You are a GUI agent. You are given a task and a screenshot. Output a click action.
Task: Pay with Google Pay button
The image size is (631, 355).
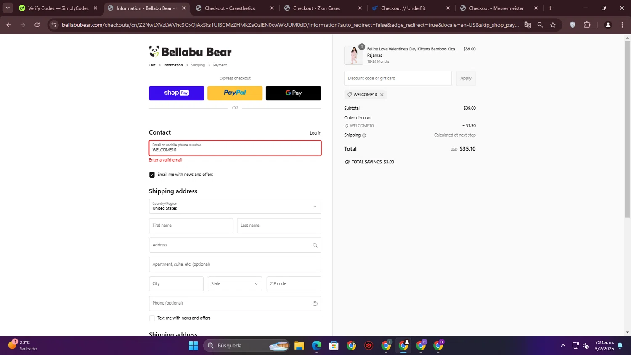tap(293, 93)
